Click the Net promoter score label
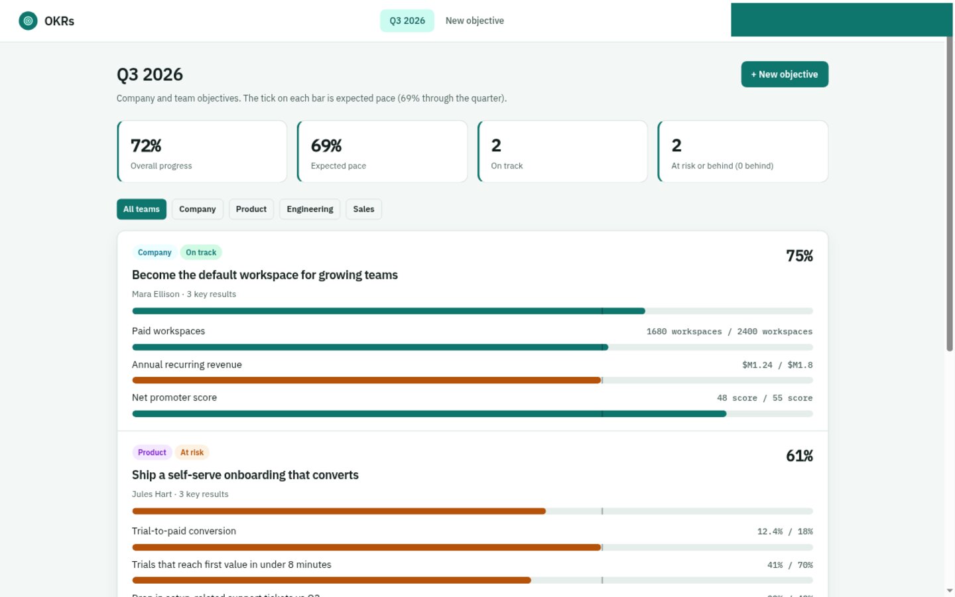955x597 pixels. tap(174, 397)
